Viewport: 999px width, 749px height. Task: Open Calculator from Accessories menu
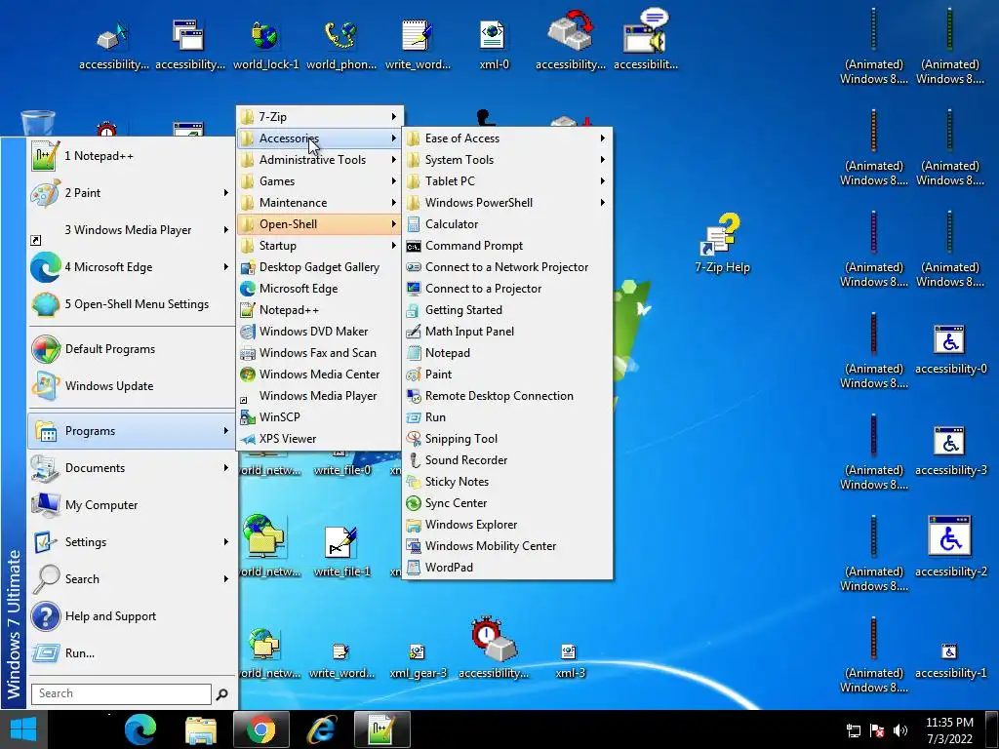(x=507, y=224)
